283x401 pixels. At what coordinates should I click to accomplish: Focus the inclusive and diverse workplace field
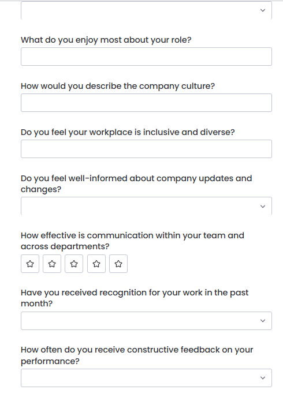coord(146,149)
